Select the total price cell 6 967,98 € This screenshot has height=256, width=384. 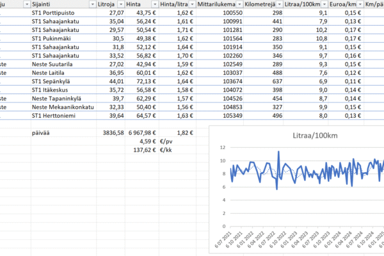tap(143, 132)
